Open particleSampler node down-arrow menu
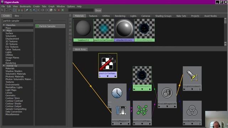This screenshot has height=128, width=228. point(108,76)
